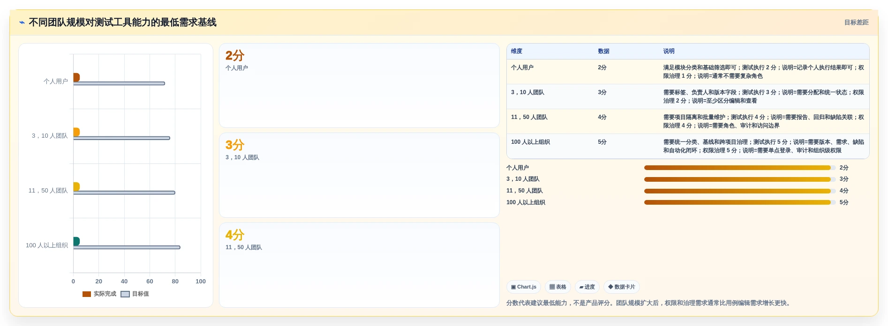Click the 个人用户 table row cell
The height and width of the screenshot is (326, 888).
click(x=522, y=68)
